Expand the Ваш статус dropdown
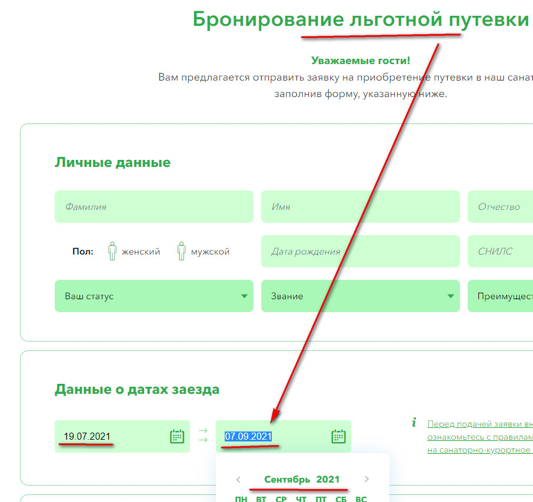Screen dimensions: 533x502 pyautogui.click(x=154, y=296)
